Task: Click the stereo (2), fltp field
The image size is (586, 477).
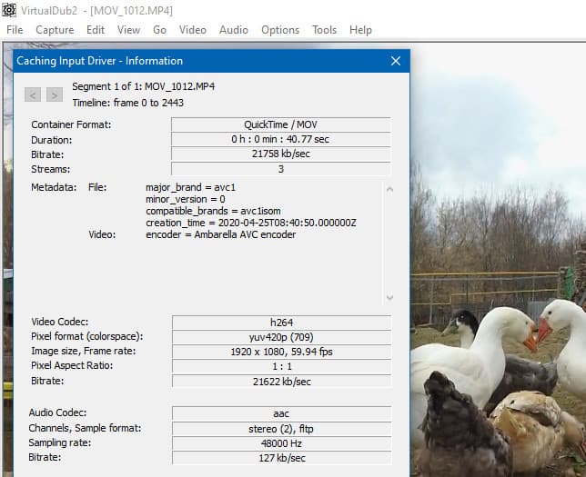Action: (x=282, y=429)
